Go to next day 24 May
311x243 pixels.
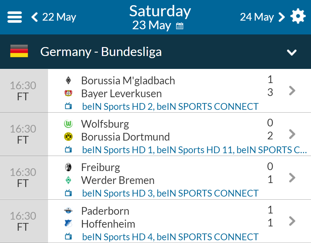point(262,17)
